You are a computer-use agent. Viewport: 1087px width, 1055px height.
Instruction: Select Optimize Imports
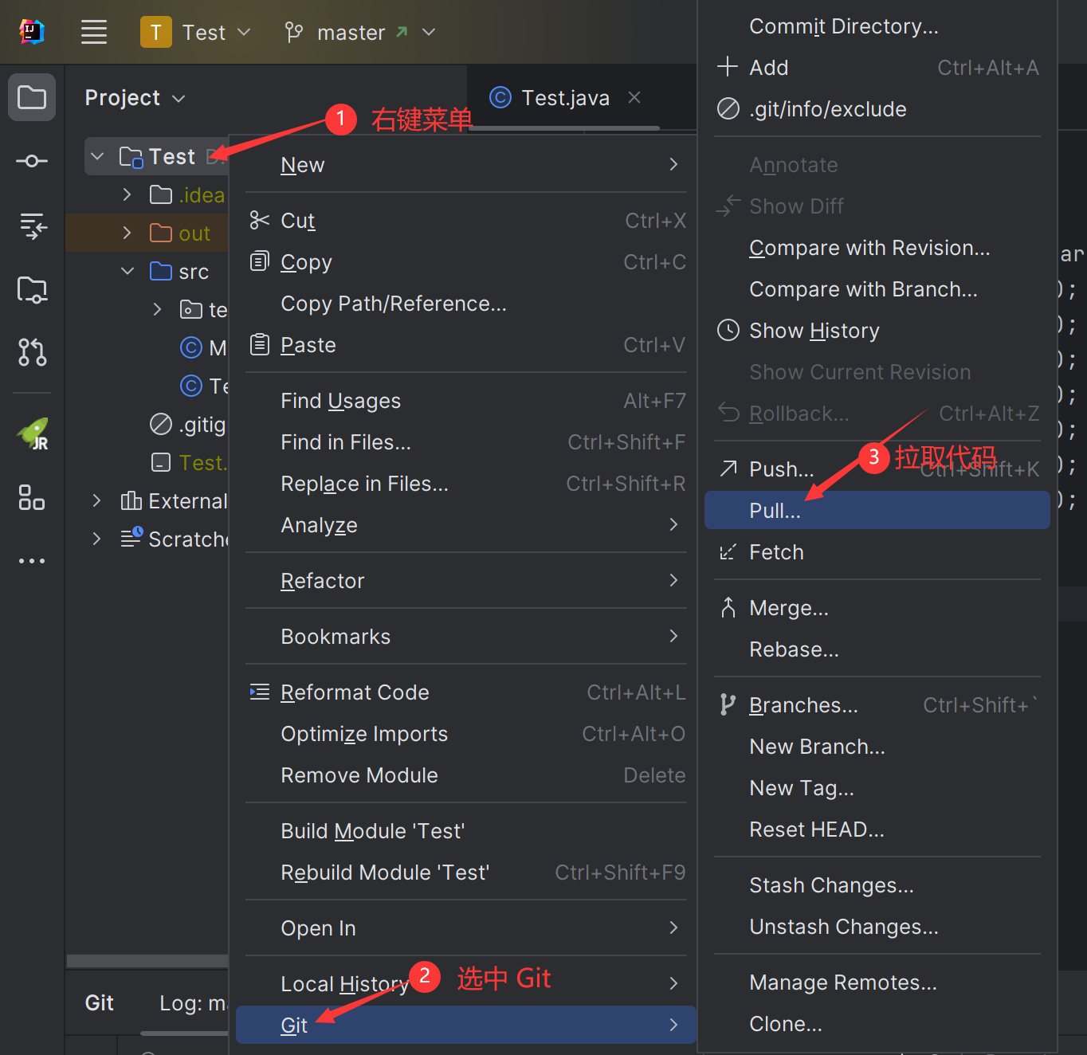pos(466,733)
